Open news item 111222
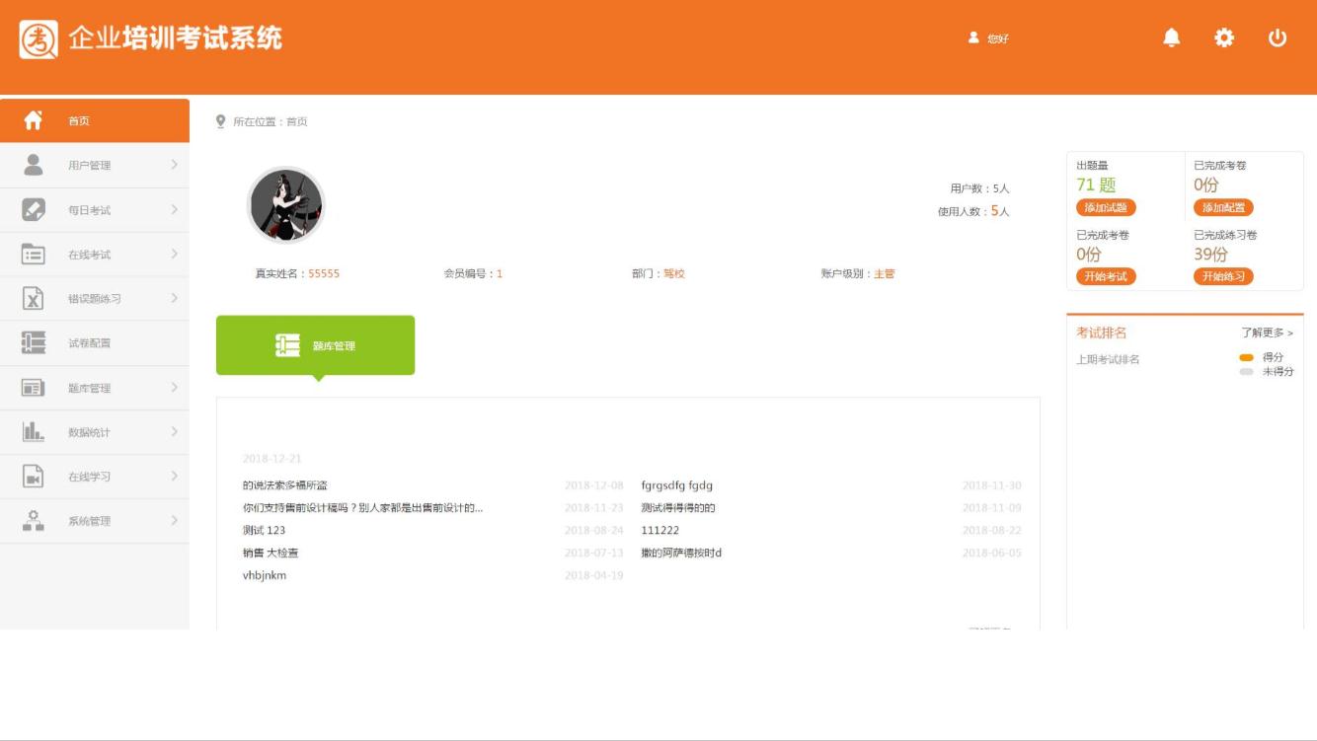1317x741 pixels. (x=659, y=531)
